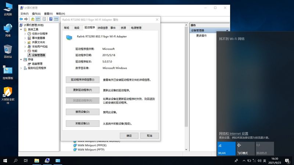Image resolution: width=294 pixels, height=165 pixels.
Task: Expand the 性能 tree node
Action: pyautogui.click(x=25, y=51)
